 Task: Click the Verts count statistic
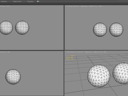pos(70,59)
